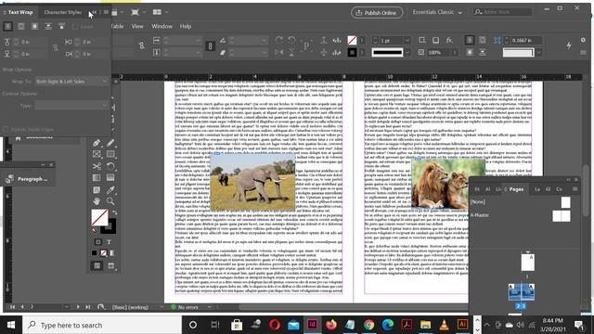The width and height of the screenshot is (594, 334).
Task: Open the View menu
Action: [137, 26]
